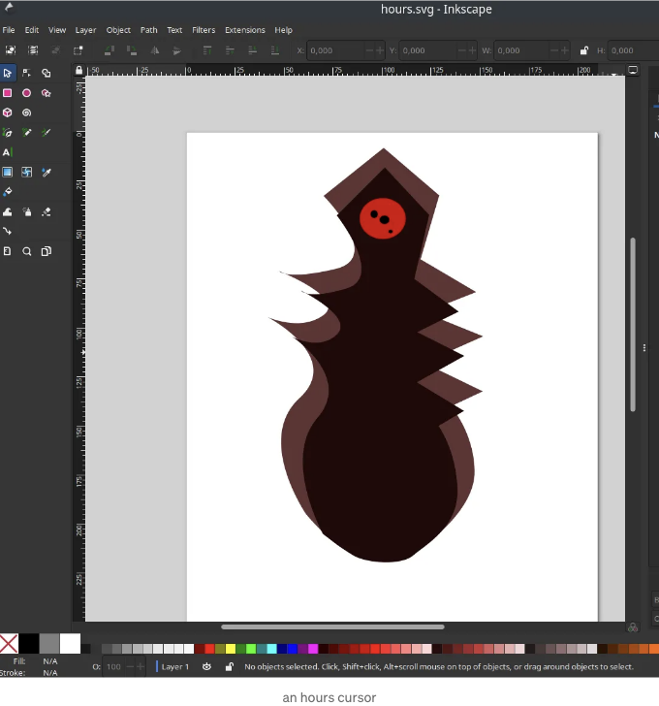Select the Zoom magnifier tool
The image size is (659, 706).
coord(26,251)
